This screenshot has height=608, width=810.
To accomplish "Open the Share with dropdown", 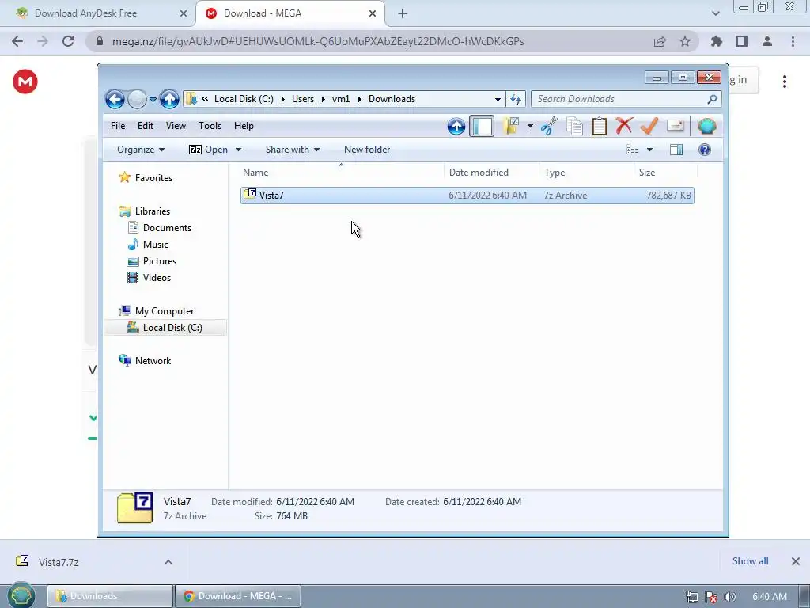I will 293,150.
